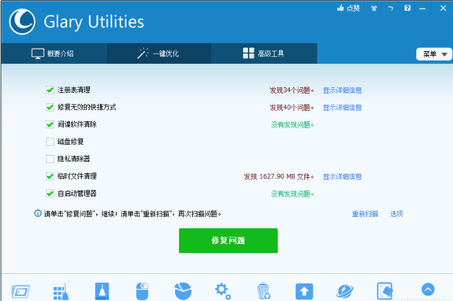The height and width of the screenshot is (301, 453).
Task: Click the Glary Utilities crescent logo
Action: click(x=22, y=21)
